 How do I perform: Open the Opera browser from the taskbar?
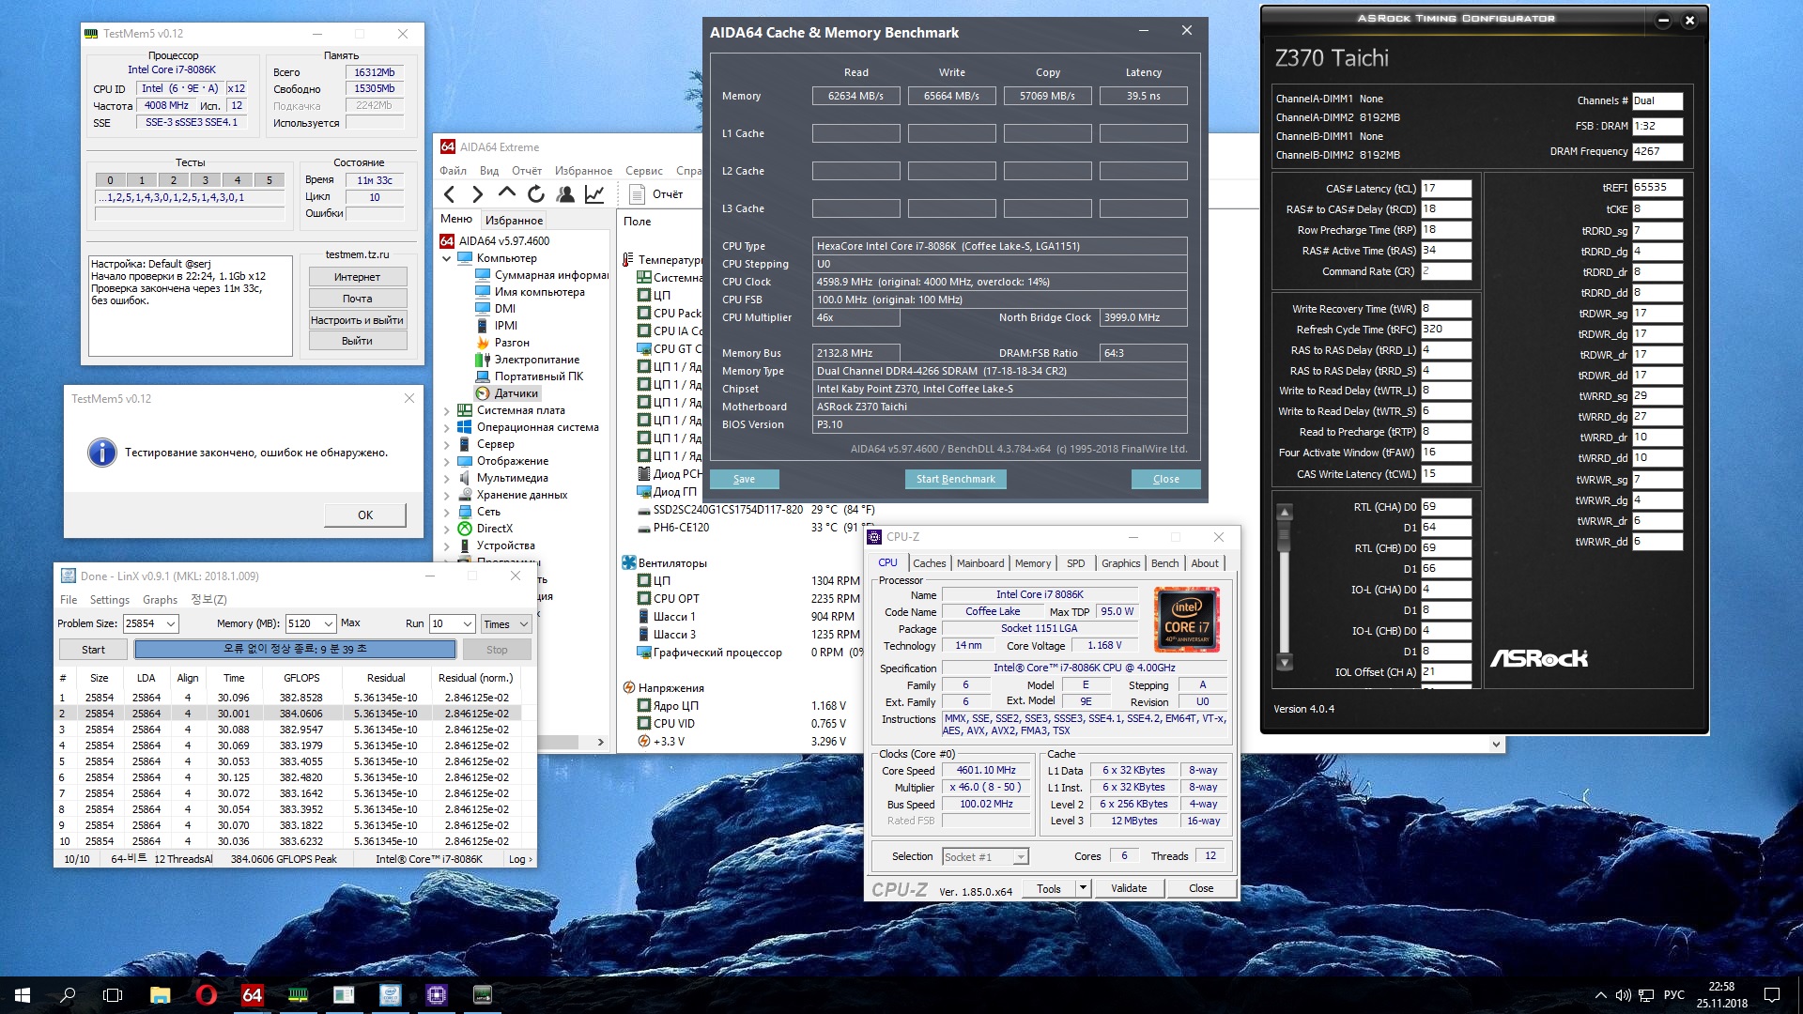(207, 994)
